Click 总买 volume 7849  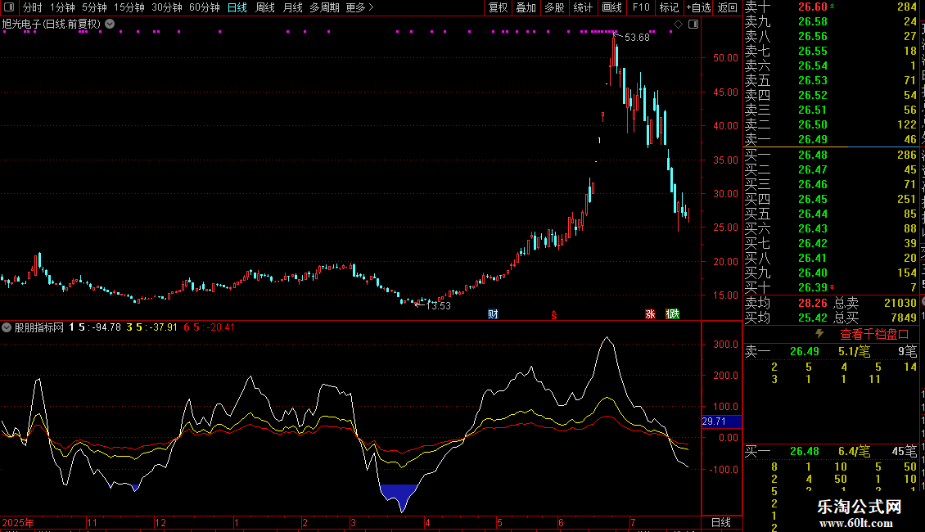pos(903,318)
